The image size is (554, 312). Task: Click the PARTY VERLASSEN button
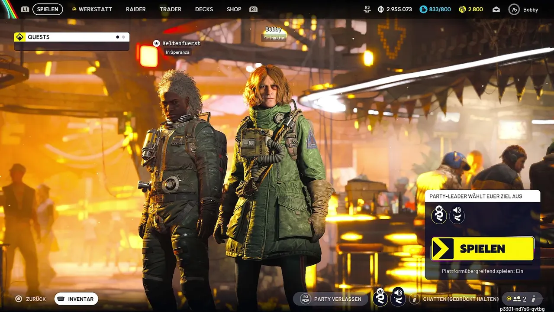(x=331, y=299)
